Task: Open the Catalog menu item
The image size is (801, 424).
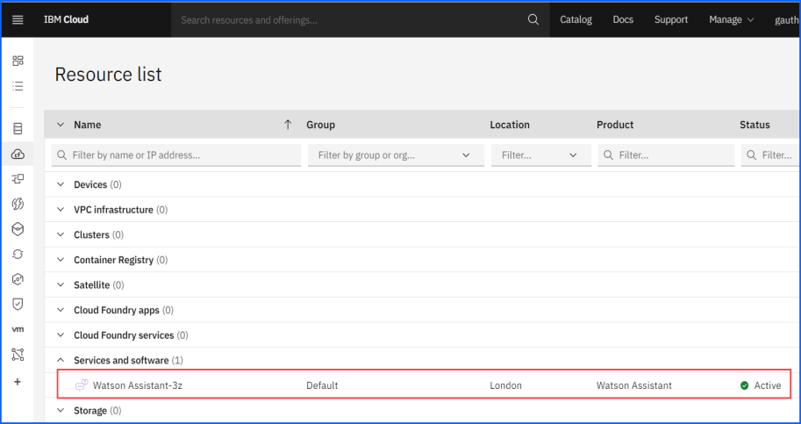Action: click(576, 19)
